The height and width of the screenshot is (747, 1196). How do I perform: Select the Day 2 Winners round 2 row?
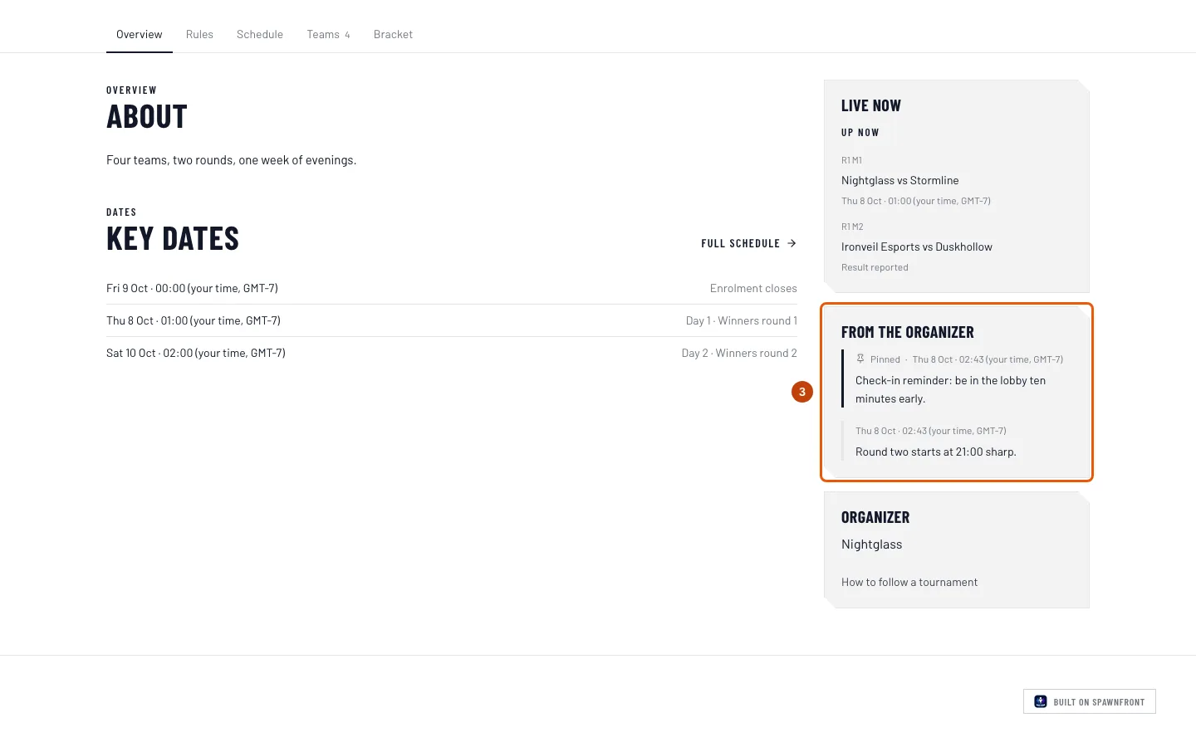point(452,353)
